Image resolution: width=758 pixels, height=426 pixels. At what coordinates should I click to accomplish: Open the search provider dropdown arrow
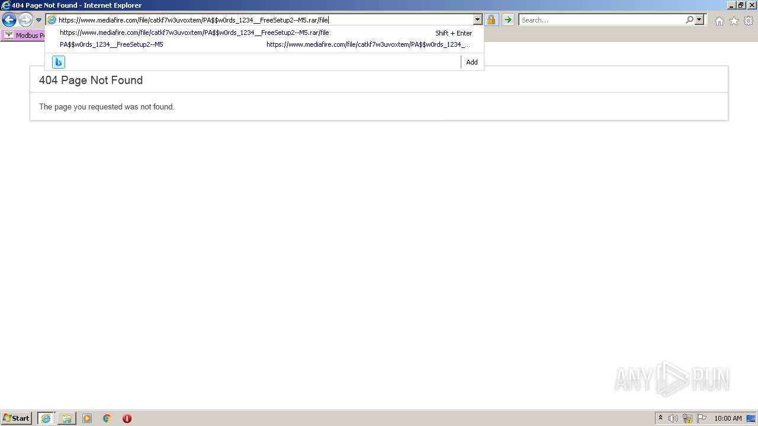click(699, 20)
